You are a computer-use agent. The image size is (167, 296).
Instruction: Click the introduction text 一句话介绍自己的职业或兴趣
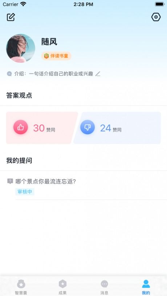click(61, 74)
